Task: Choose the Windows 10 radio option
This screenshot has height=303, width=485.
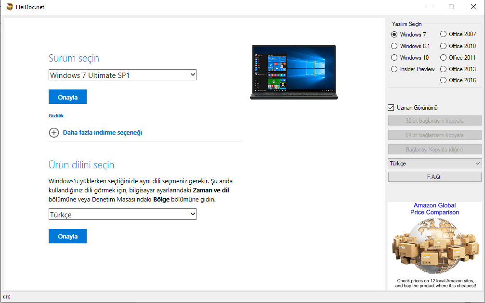Action: click(394, 57)
